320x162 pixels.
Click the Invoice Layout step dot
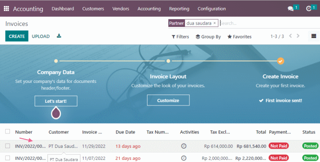(x=168, y=61)
